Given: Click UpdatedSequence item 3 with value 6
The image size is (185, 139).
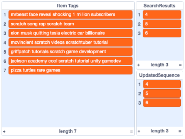Looking at the screenshot, I should pyautogui.click(x=162, y=103).
